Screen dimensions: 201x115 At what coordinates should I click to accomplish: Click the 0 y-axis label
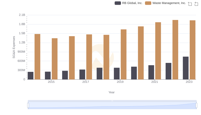(x=24, y=79)
